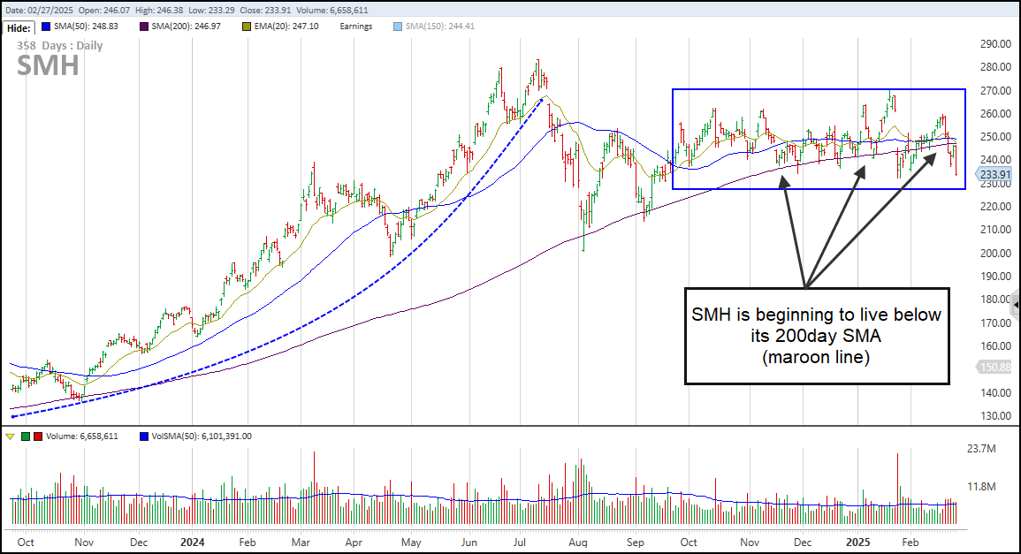This screenshot has width=1021, height=554.
Task: Click the EMA(20): 247.10 legend text
Action: pos(286,27)
